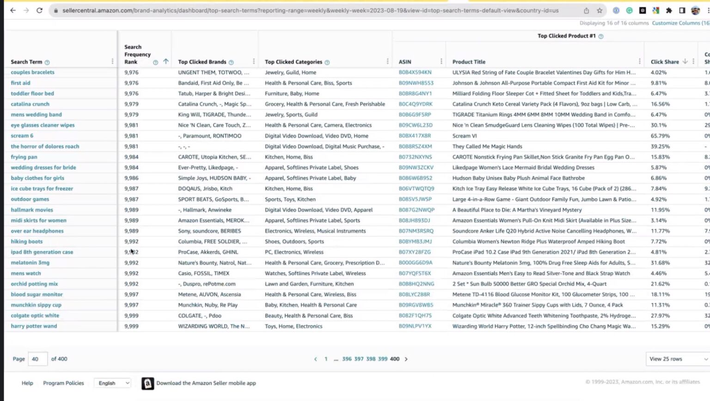This screenshot has height=401, width=710.
Task: Open ASIN B09NWH8553 link
Action: click(x=416, y=83)
